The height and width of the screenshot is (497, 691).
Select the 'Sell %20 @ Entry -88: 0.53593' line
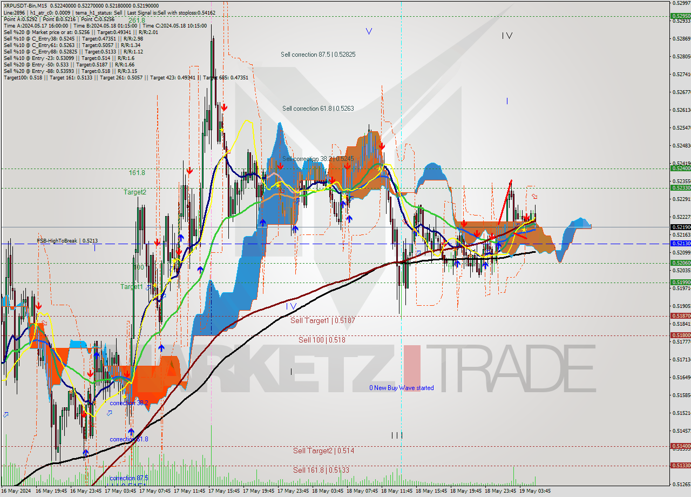click(x=70, y=71)
